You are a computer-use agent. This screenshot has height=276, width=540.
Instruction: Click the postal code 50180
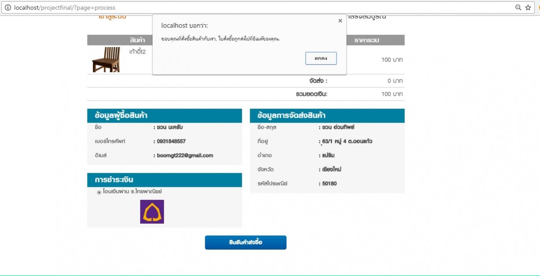[329, 184]
